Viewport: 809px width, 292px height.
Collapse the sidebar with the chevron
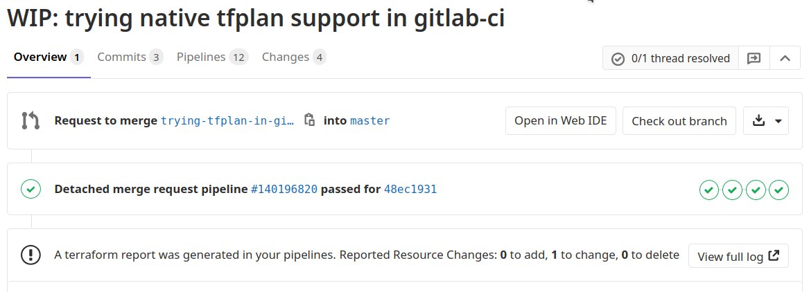tap(785, 58)
